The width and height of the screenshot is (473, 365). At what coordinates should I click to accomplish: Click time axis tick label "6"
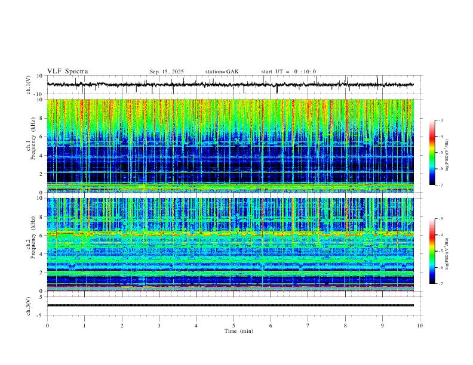271,326
